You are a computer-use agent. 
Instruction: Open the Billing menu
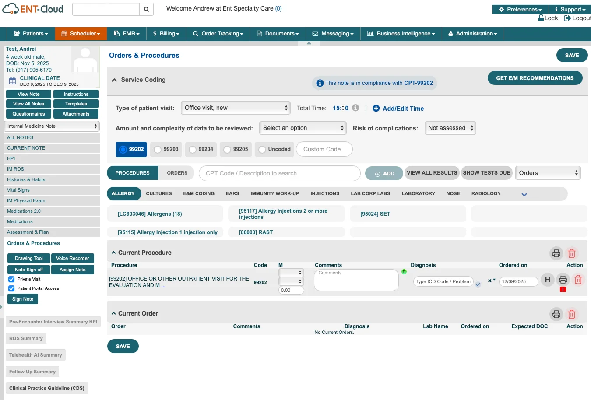(166, 34)
